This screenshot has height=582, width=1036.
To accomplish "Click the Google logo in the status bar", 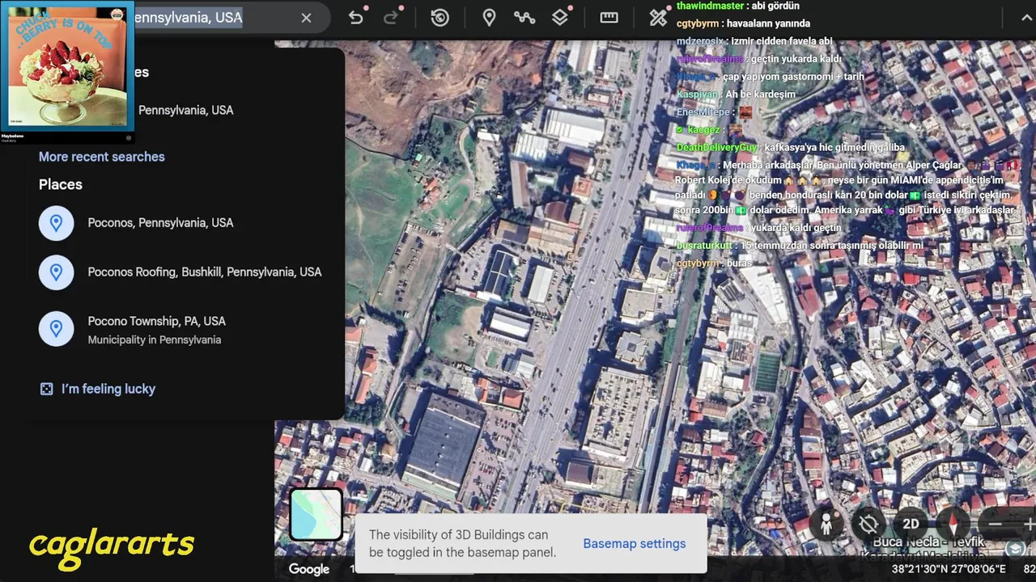I will coord(309,569).
